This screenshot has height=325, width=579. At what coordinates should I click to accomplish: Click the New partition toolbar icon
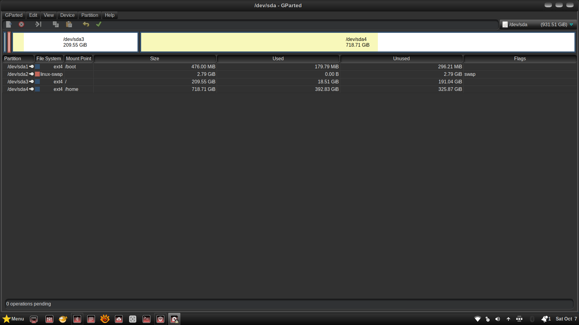pos(9,24)
